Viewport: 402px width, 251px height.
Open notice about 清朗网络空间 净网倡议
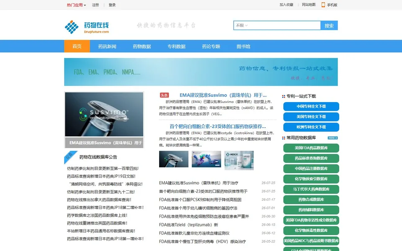tap(106, 184)
